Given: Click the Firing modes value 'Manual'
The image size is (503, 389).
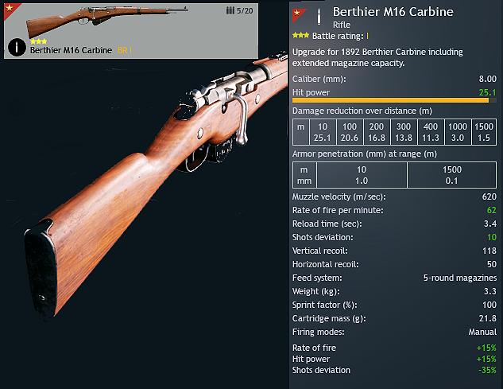Looking at the screenshot, I should click(x=482, y=332).
